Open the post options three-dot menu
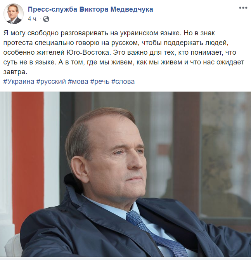 [243, 8]
